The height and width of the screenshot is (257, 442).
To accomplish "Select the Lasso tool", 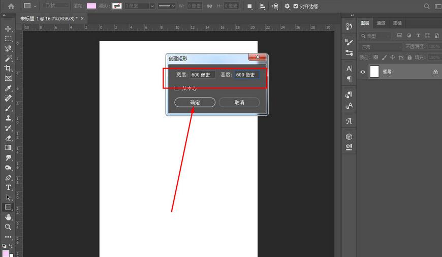I will click(x=8, y=48).
